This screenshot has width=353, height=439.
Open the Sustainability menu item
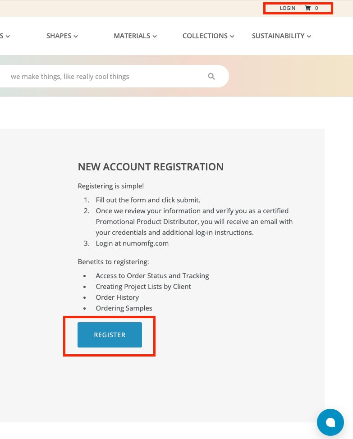[x=281, y=36]
